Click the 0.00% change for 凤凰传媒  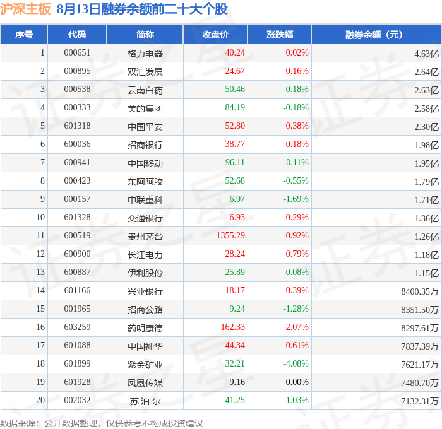(297, 382)
